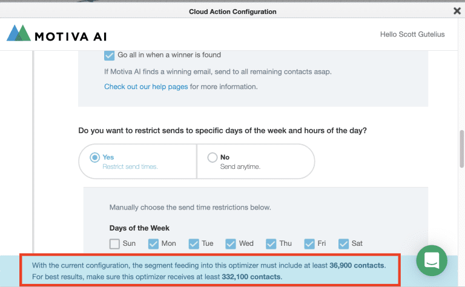Uncheck Go all in when winner found

(x=110, y=55)
